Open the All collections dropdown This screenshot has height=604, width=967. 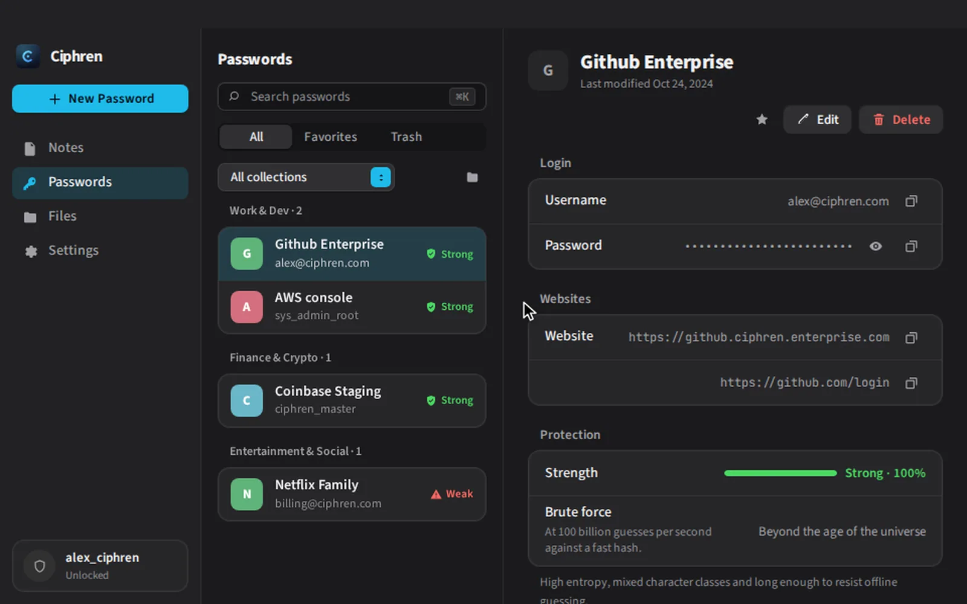coord(306,177)
